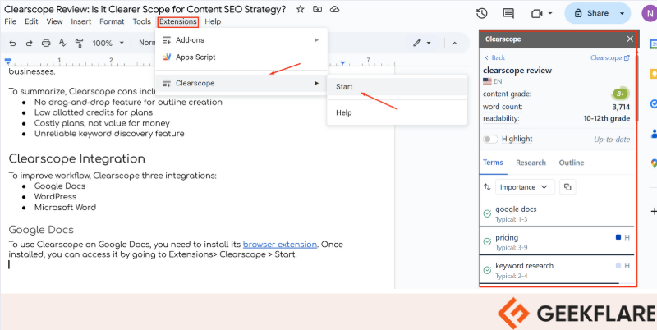This screenshot has height=330, width=657.
Task: Open the Insert menu
Action: pos(80,21)
